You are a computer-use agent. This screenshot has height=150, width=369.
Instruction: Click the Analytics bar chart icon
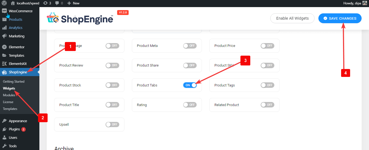tap(4, 28)
